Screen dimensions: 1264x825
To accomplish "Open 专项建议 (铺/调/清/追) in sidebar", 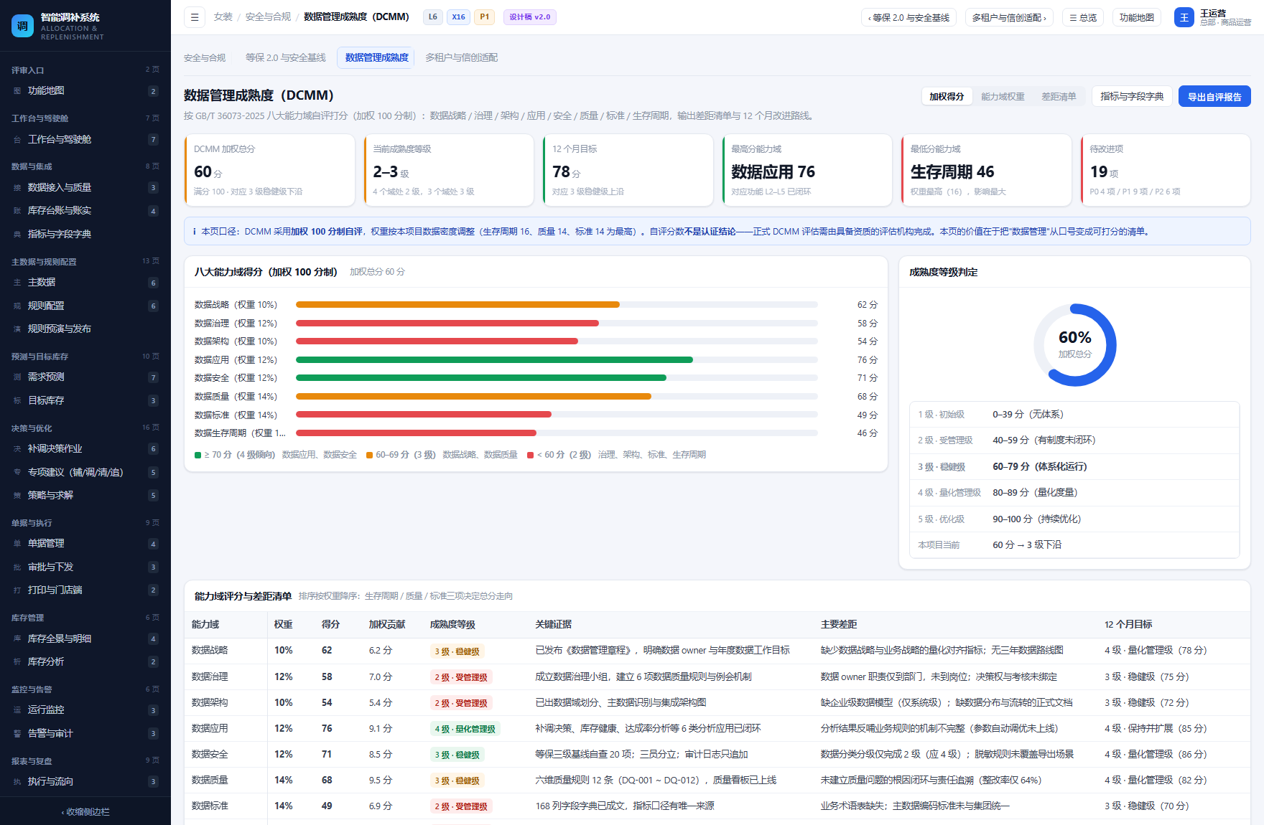I will [x=85, y=472].
